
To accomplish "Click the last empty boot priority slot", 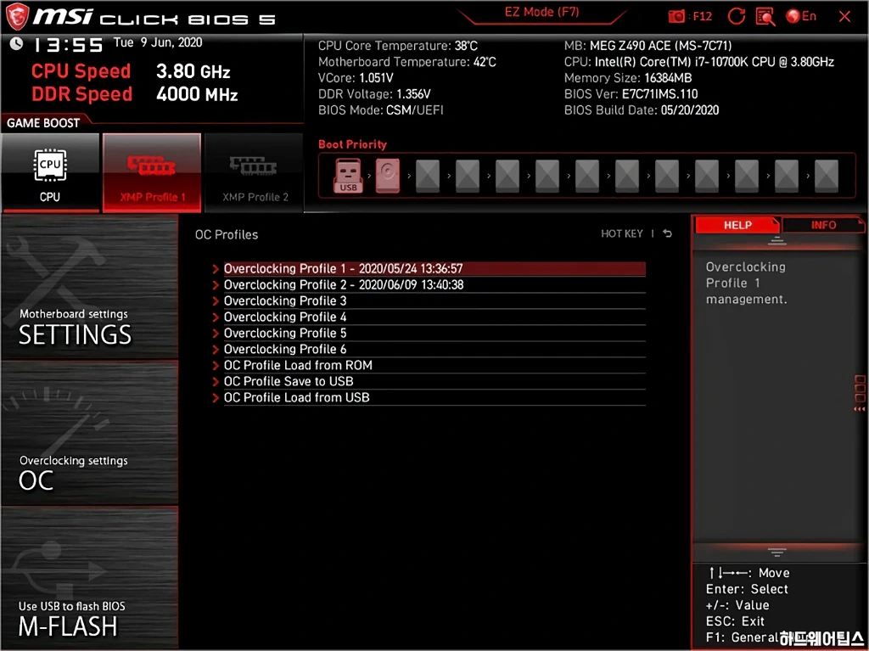I will click(827, 176).
